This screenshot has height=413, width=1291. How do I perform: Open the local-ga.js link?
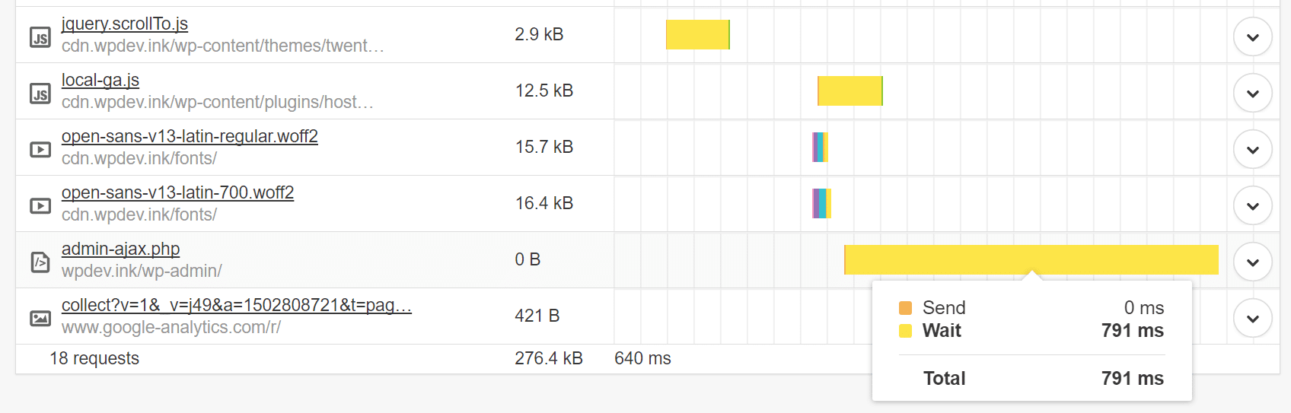[100, 80]
